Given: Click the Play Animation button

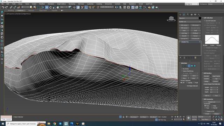Looking at the screenshot, I should [178, 117].
